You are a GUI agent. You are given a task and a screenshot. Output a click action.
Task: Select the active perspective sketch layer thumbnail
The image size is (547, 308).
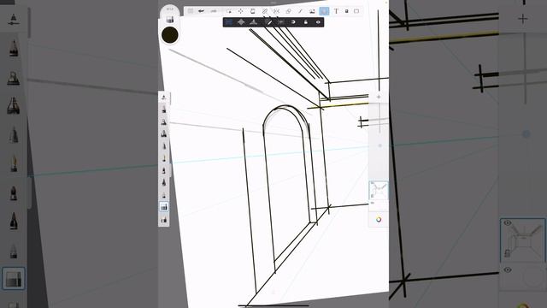point(379,190)
